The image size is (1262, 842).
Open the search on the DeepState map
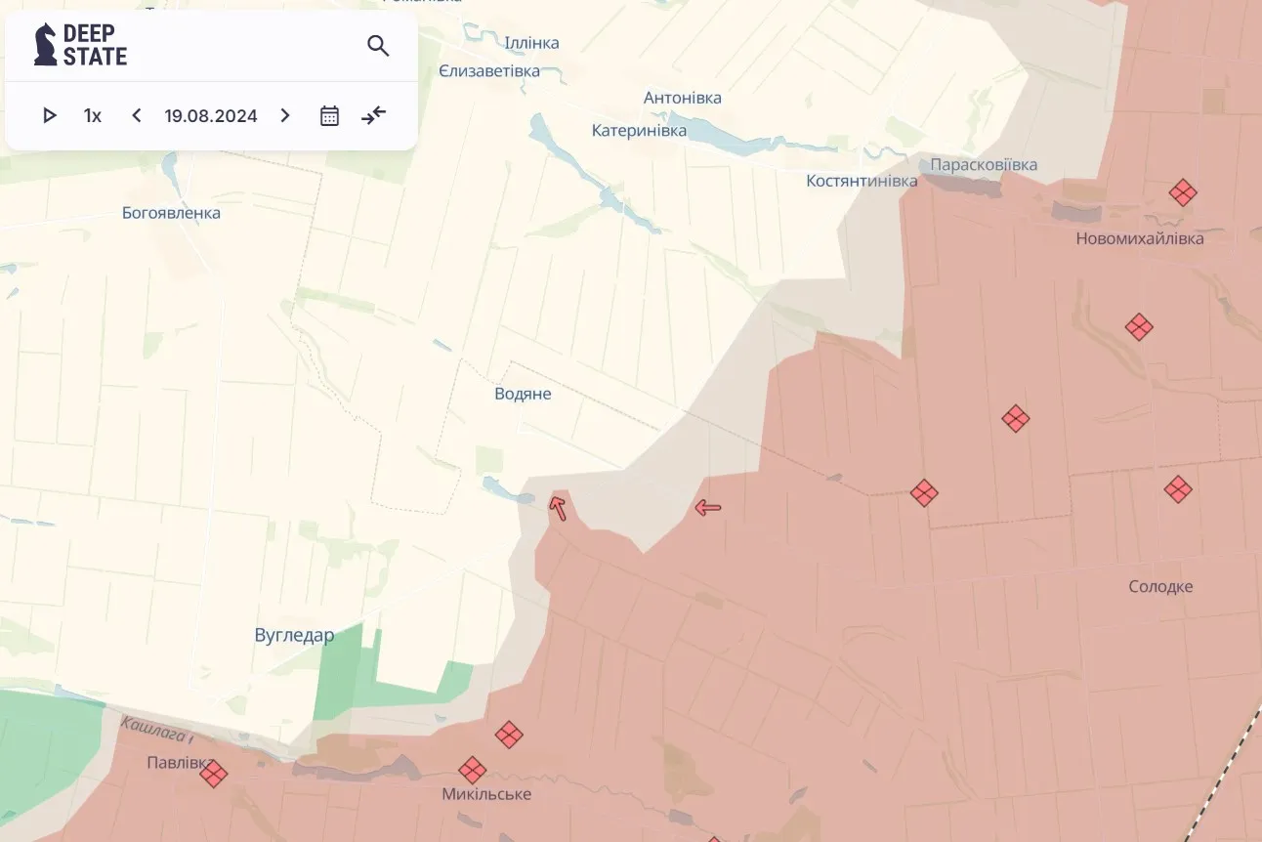coord(378,45)
